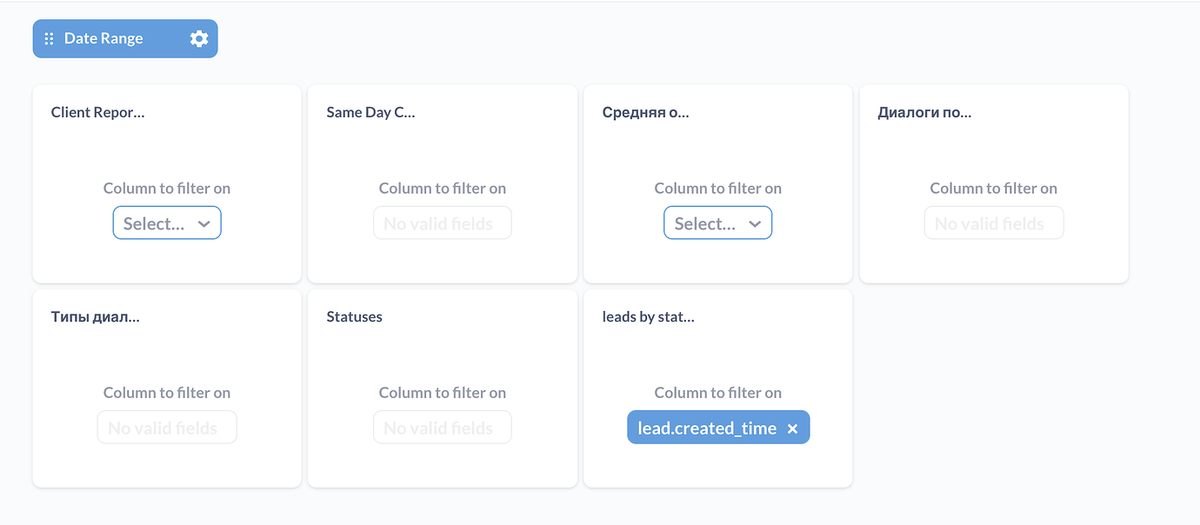Click the Client Repor... card title
This screenshot has height=525, width=1200.
click(97, 112)
